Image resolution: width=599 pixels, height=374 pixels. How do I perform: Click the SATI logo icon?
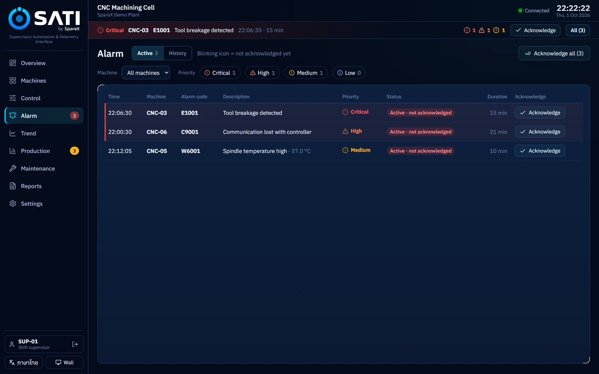tap(19, 18)
